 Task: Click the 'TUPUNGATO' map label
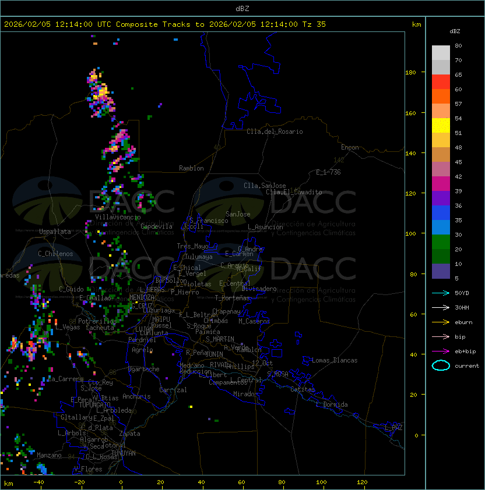click(x=94, y=405)
